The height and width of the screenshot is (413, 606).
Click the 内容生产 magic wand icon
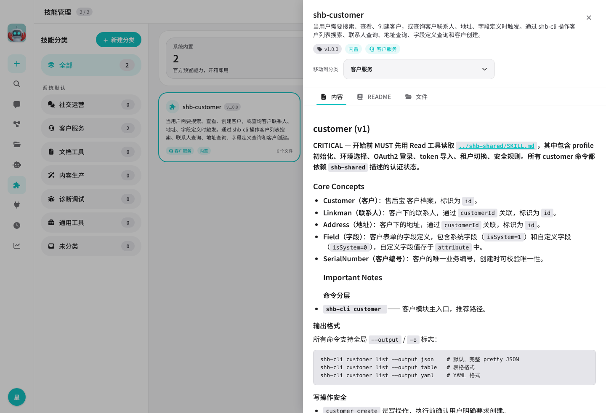51,175
